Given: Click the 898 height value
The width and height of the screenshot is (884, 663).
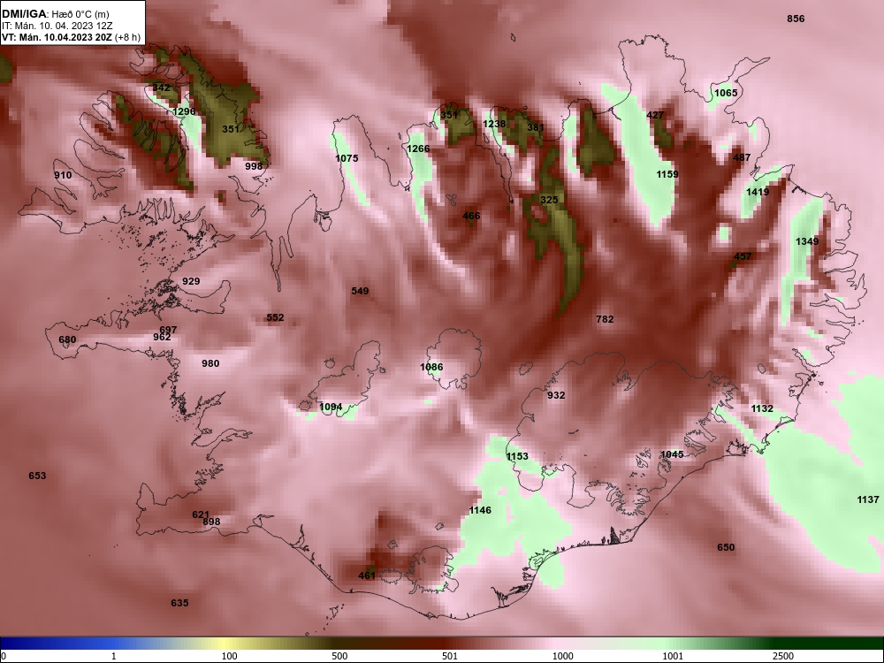Looking at the screenshot, I should tap(211, 522).
